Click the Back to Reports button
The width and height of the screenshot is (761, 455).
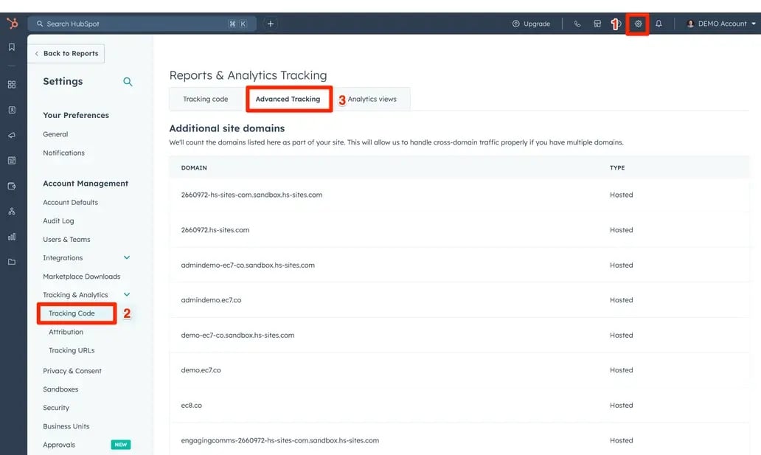(66, 54)
